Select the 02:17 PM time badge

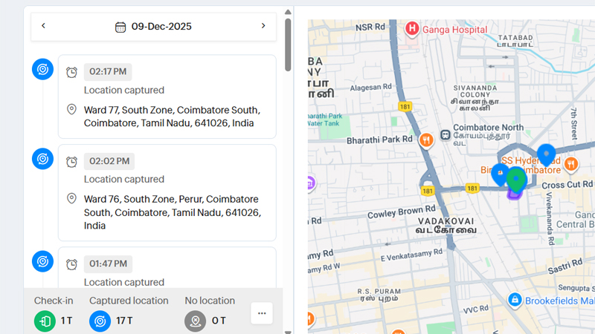108,72
